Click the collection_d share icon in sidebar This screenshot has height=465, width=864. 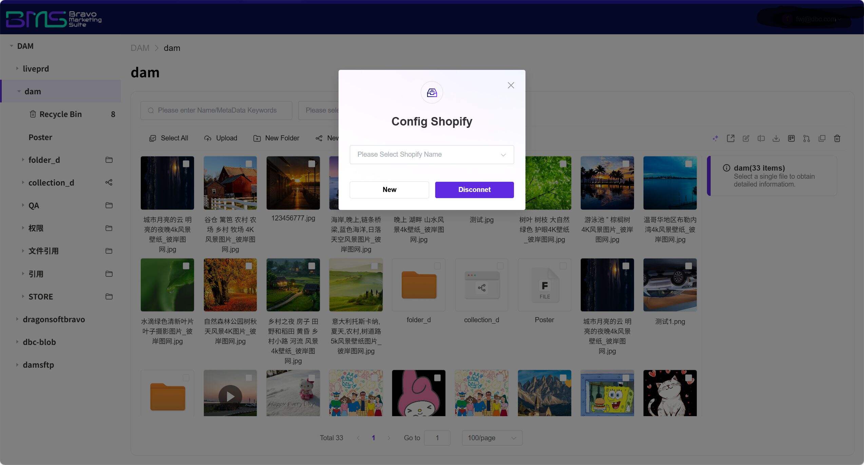point(109,182)
